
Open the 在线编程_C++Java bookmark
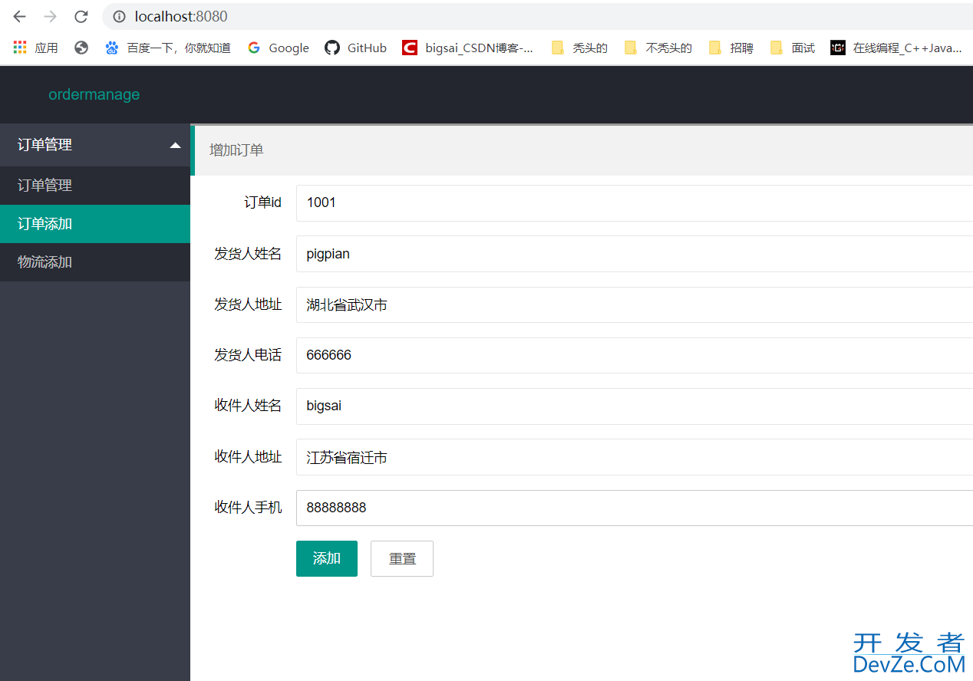[x=896, y=48]
